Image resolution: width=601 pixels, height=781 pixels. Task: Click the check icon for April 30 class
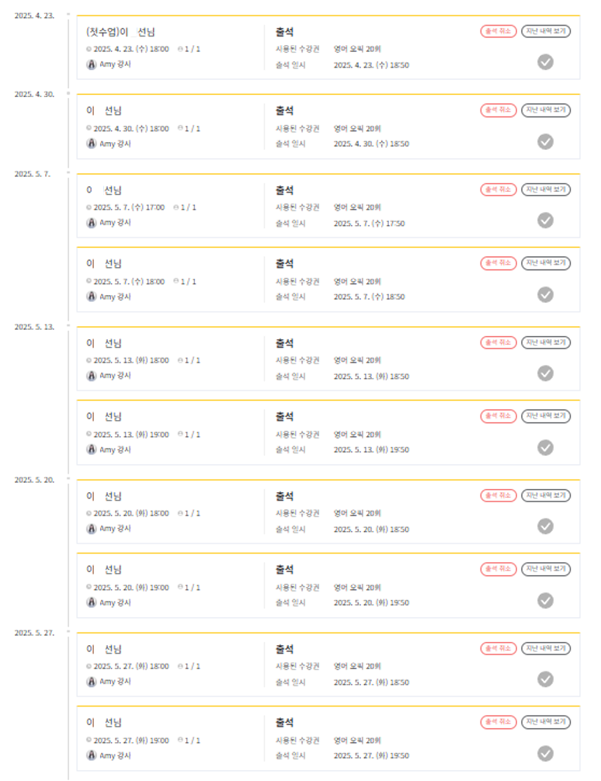[x=546, y=141]
